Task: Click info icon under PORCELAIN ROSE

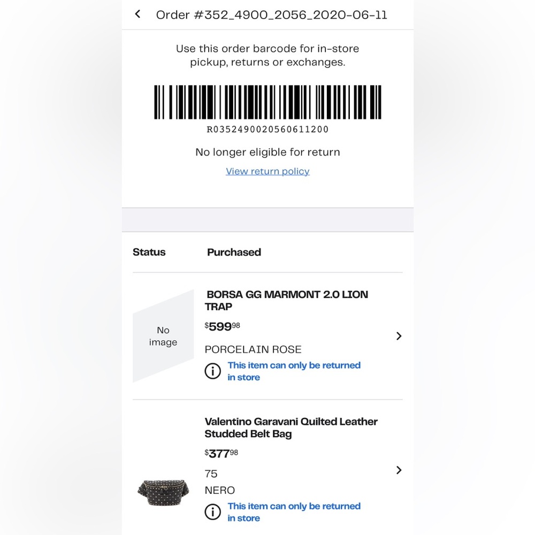Action: (x=212, y=371)
